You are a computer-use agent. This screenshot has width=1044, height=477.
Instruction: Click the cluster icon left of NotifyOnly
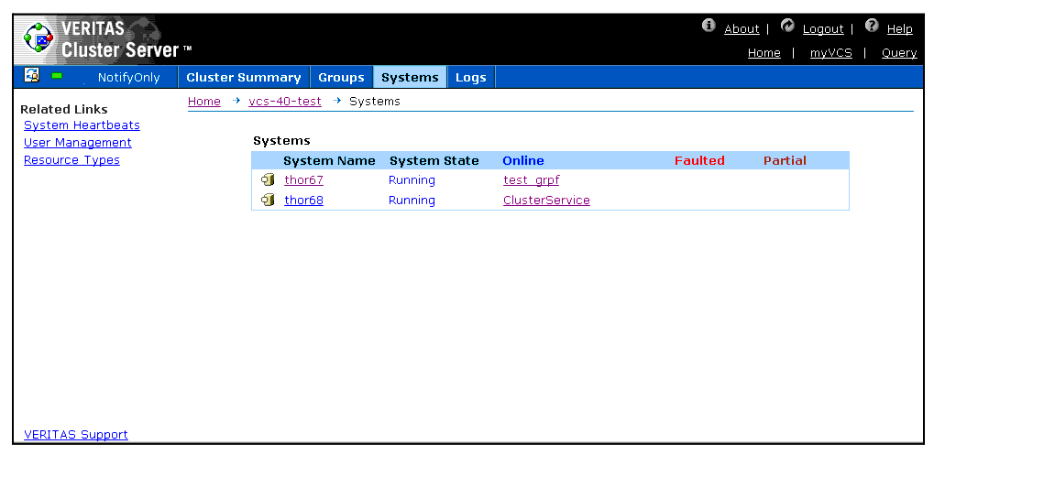tap(31, 76)
